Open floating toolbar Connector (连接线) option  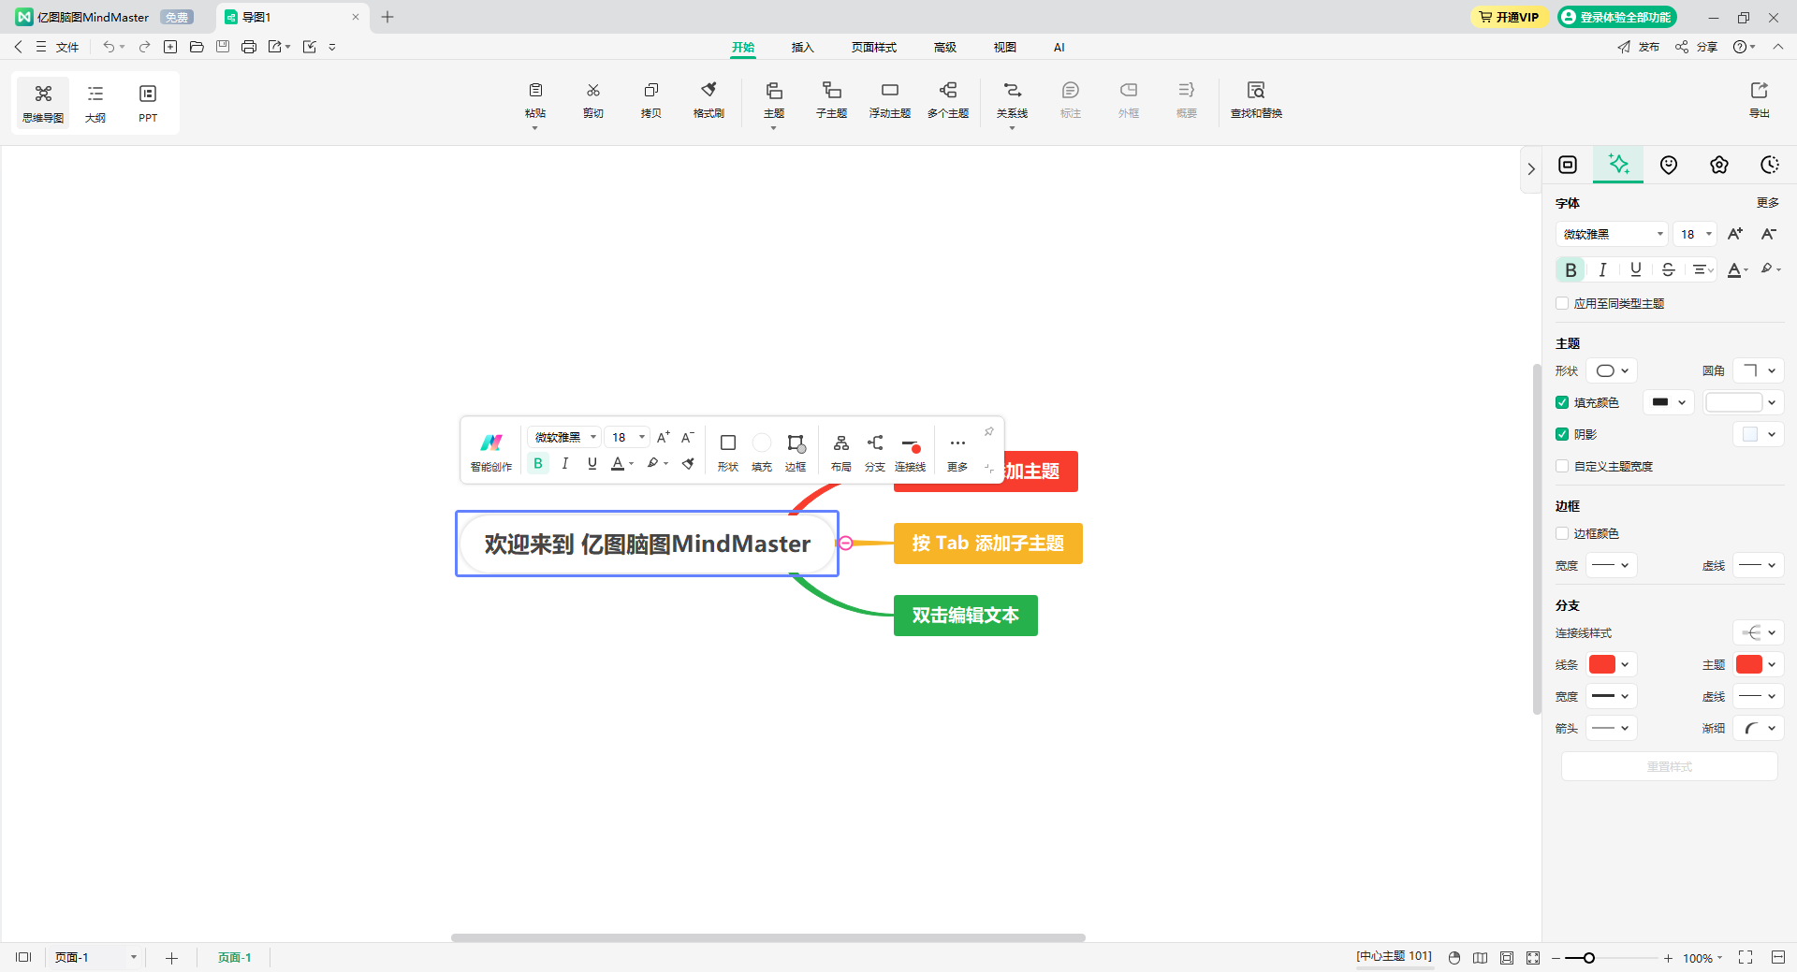910,451
